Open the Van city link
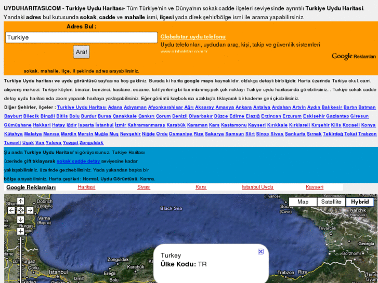 (40, 143)
